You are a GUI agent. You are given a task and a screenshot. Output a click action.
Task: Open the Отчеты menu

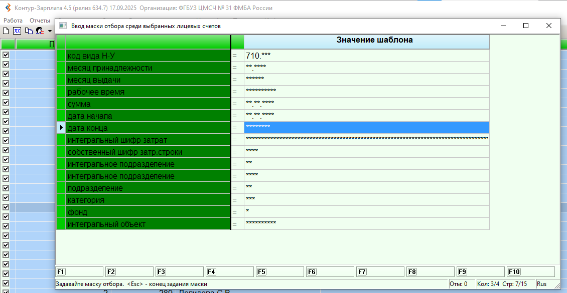[x=40, y=20]
